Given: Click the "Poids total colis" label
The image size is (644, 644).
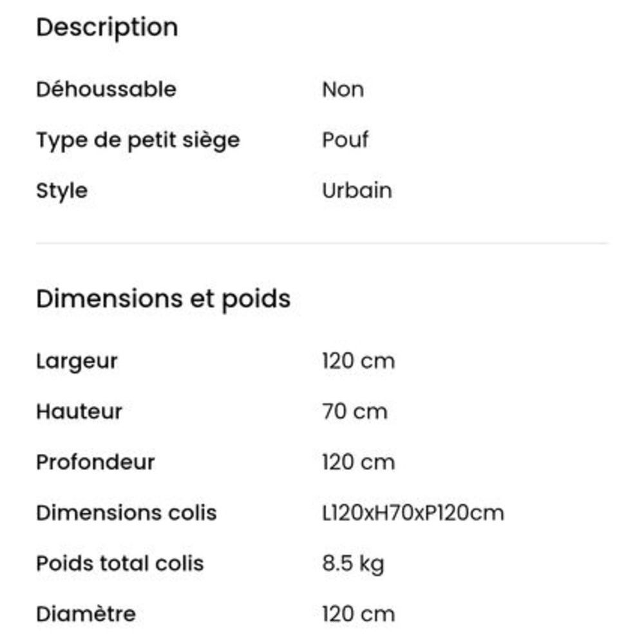Looking at the screenshot, I should (120, 563).
